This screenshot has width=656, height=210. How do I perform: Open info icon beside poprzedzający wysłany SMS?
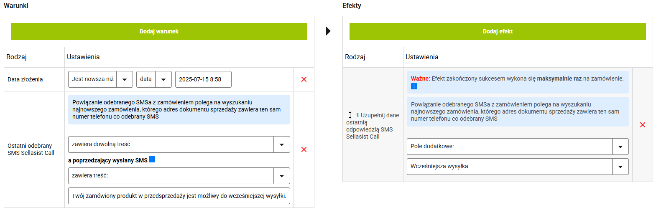152,159
